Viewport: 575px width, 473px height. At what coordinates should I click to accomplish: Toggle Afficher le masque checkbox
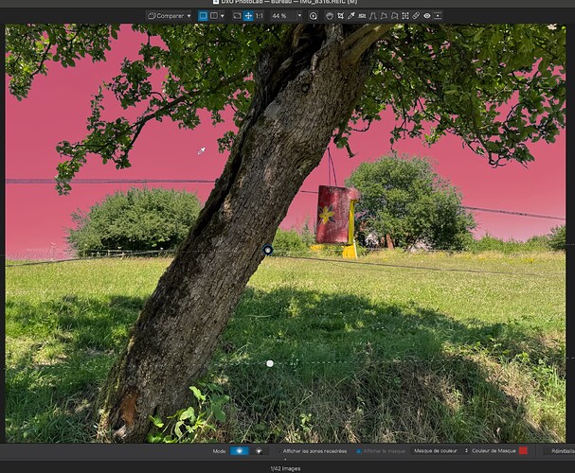click(x=358, y=451)
